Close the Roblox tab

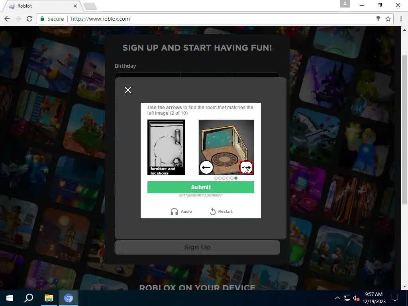[75, 6]
